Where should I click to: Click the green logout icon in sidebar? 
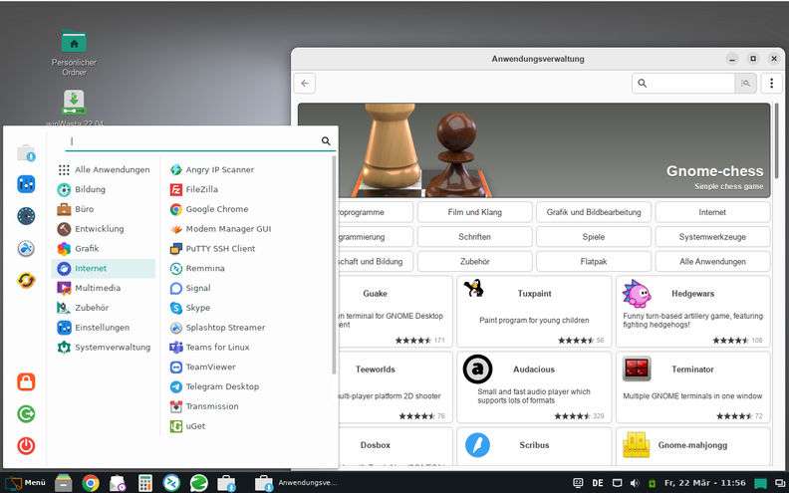tap(26, 413)
